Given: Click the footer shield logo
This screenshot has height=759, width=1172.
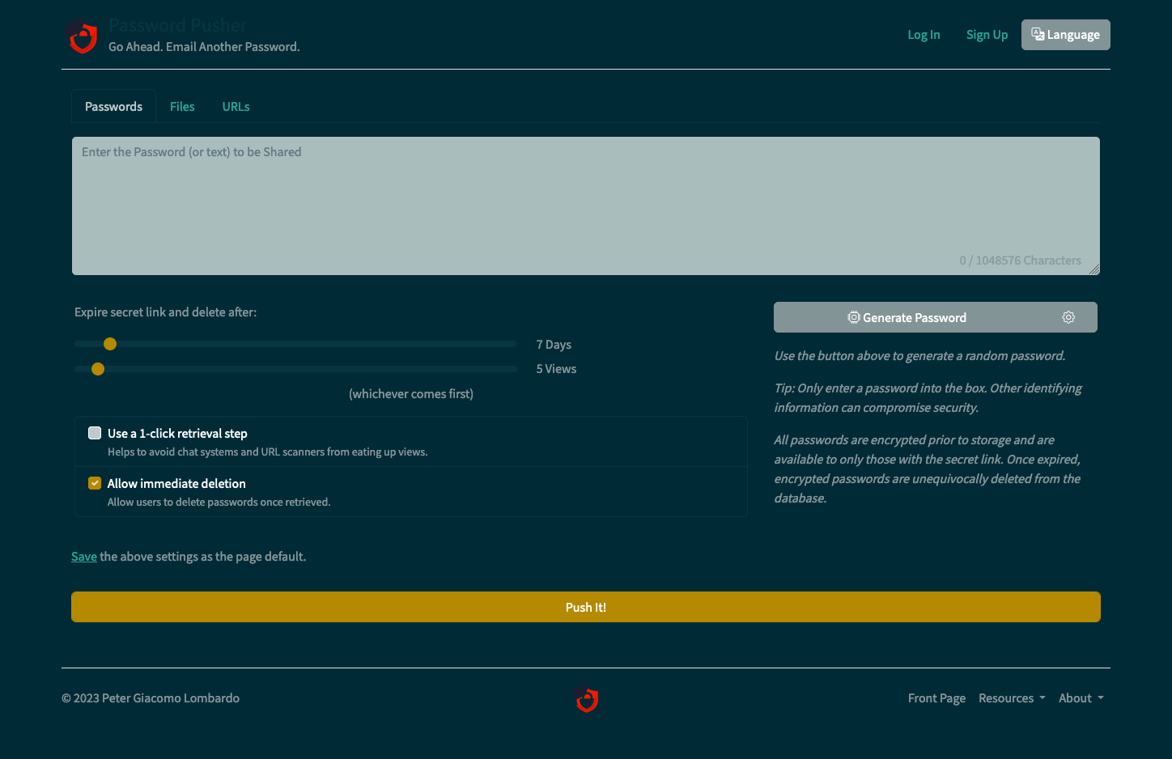Looking at the screenshot, I should pyautogui.click(x=586, y=699).
